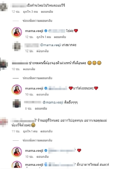The width and height of the screenshot is (117, 169).
Task: Click verified badge on มาได้เยยนะคะ reply
Action: [46, 88]
